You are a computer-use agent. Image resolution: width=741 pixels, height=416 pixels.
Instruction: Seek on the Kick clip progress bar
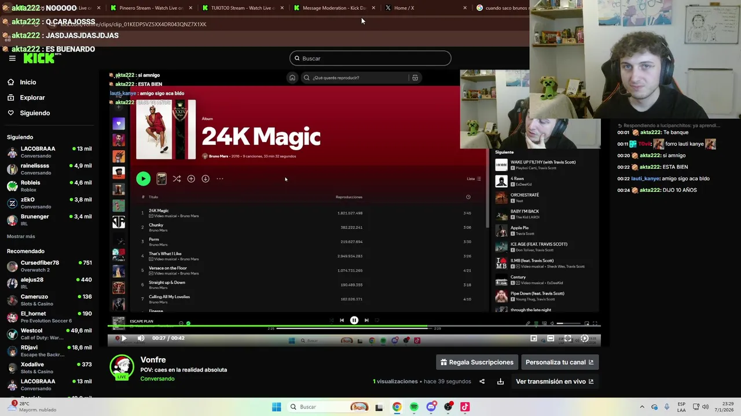[354, 326]
